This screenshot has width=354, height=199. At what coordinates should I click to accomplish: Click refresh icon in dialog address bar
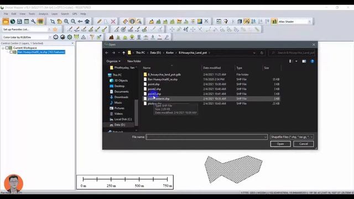click(x=262, y=53)
